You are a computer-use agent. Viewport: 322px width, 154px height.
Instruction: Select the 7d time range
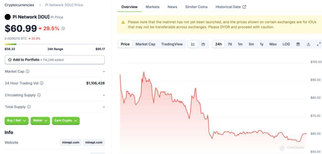pos(230,44)
